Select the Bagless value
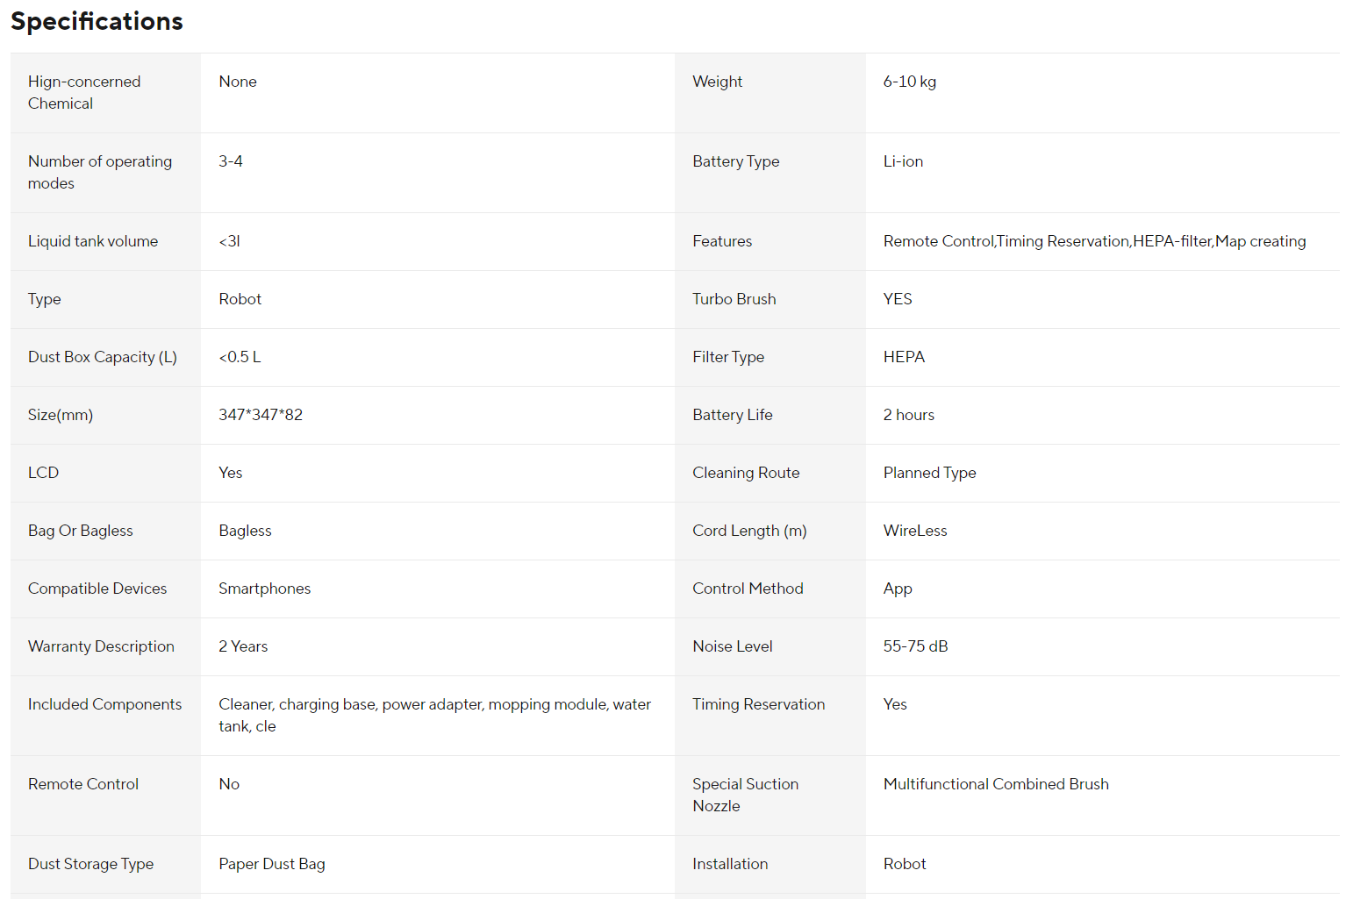The width and height of the screenshot is (1353, 899). (x=245, y=531)
